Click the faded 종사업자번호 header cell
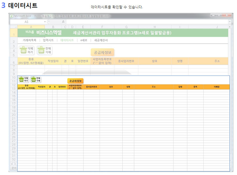The image size is (237, 175). (126, 61)
